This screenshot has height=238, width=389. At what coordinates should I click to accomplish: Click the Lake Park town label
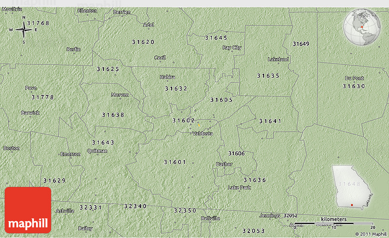239,188
